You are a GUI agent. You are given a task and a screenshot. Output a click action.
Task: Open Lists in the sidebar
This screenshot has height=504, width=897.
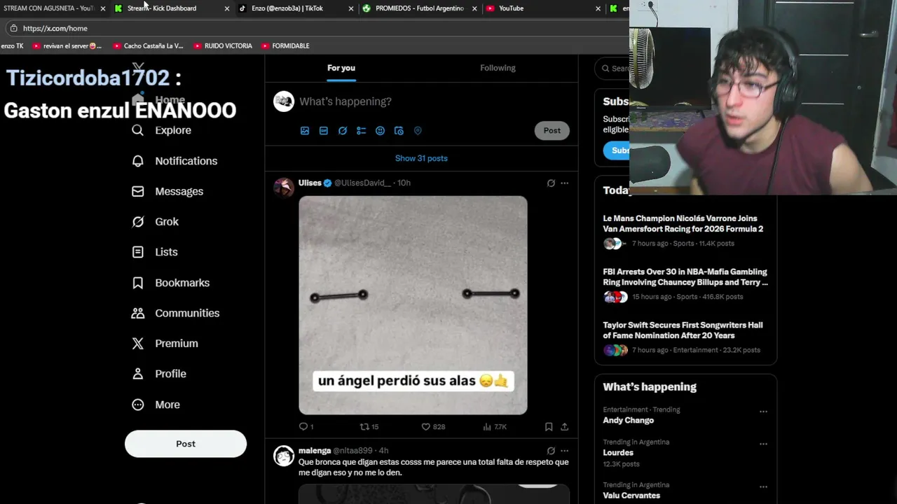pyautogui.click(x=155, y=252)
